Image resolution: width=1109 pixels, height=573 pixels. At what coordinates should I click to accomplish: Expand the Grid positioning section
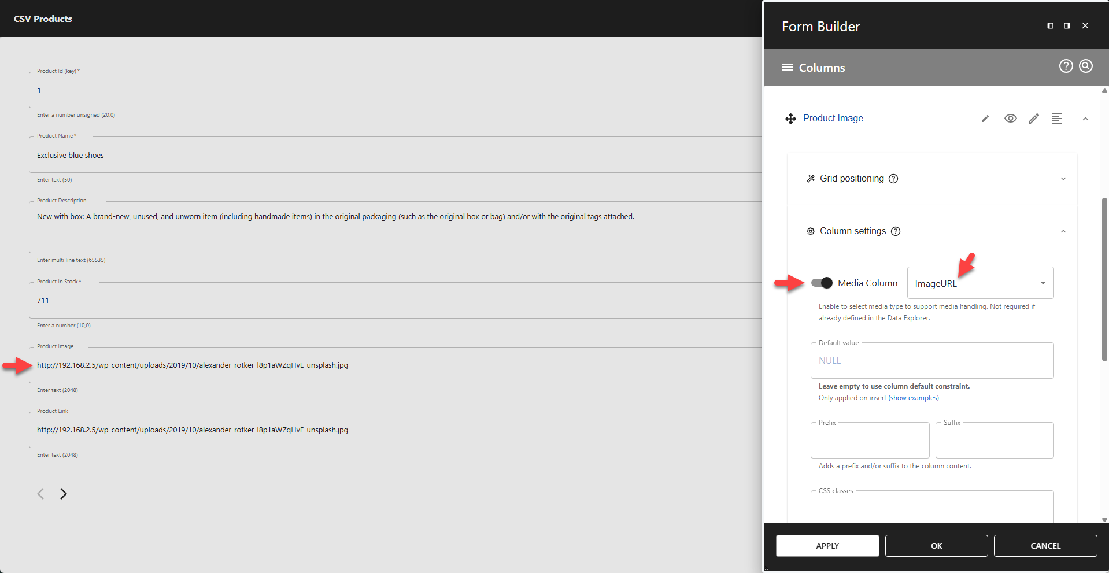tap(1063, 178)
